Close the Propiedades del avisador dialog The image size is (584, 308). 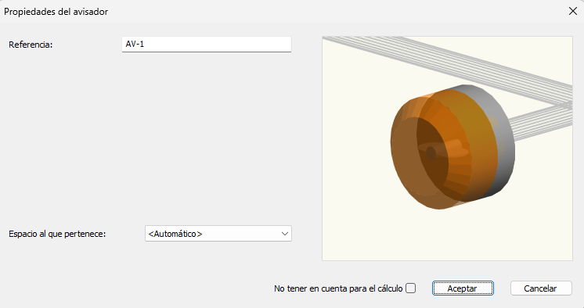coord(573,11)
